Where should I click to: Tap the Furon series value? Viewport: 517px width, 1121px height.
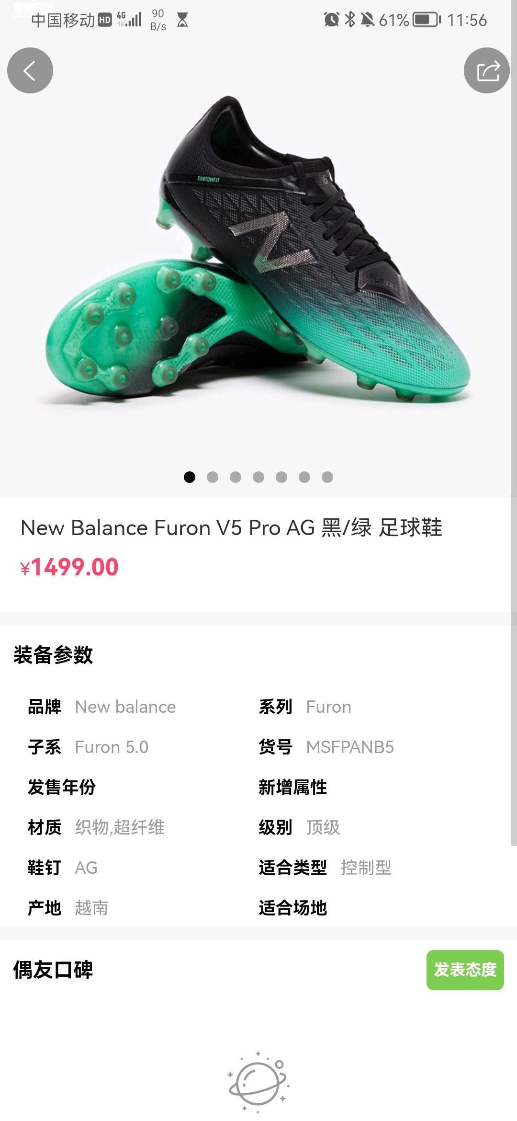tap(328, 707)
